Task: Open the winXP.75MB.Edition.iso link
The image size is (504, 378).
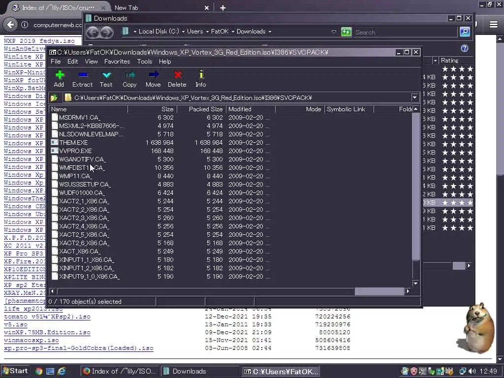Action: pos(47,332)
